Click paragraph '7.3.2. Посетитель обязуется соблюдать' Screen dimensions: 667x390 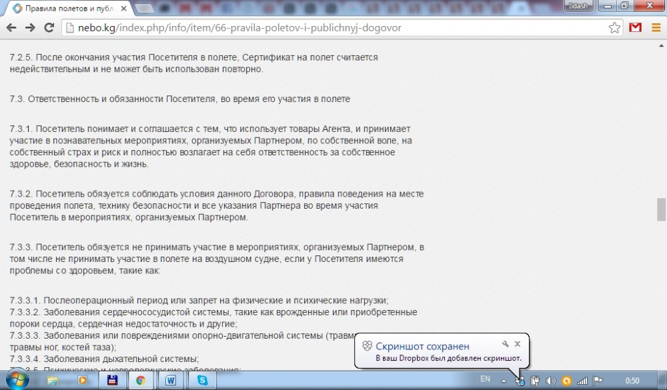pos(217,205)
